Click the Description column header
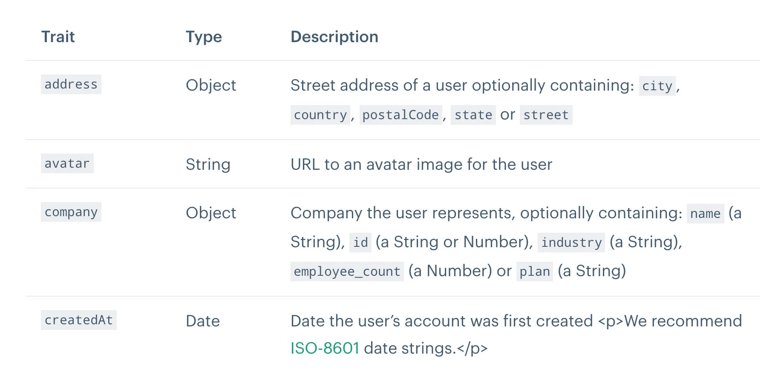 334,37
